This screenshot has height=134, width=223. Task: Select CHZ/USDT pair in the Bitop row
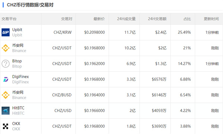pos(62,64)
